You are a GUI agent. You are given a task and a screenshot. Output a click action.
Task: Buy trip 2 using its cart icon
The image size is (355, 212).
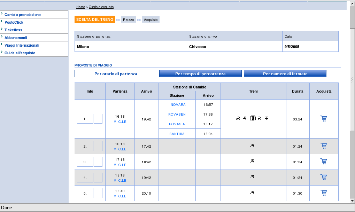pos(324,146)
